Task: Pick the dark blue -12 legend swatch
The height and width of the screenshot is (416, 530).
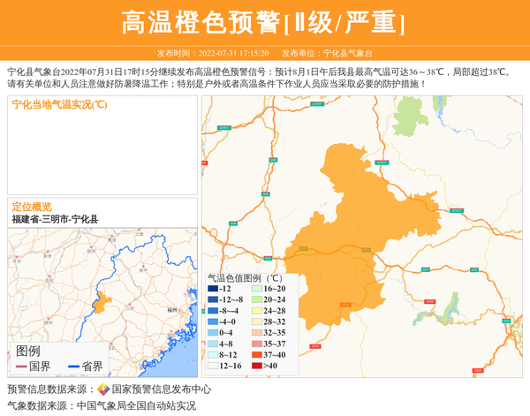Action: (213, 289)
